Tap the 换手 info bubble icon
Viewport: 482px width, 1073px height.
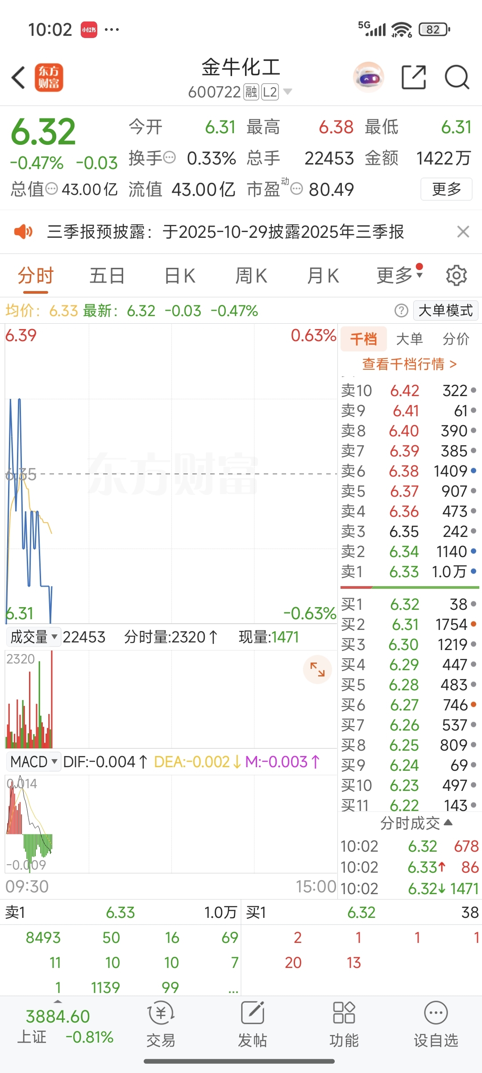coord(169,157)
